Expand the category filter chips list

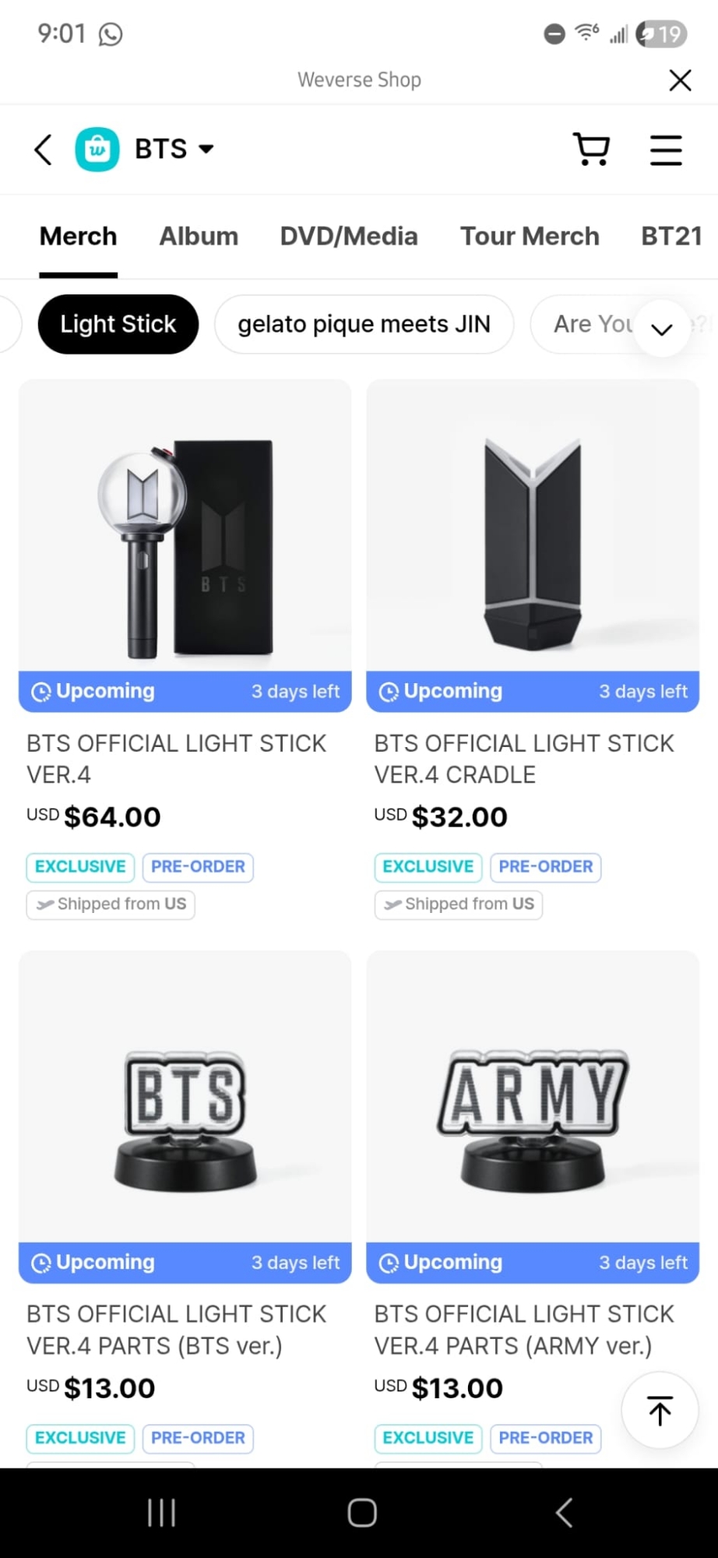662,328
